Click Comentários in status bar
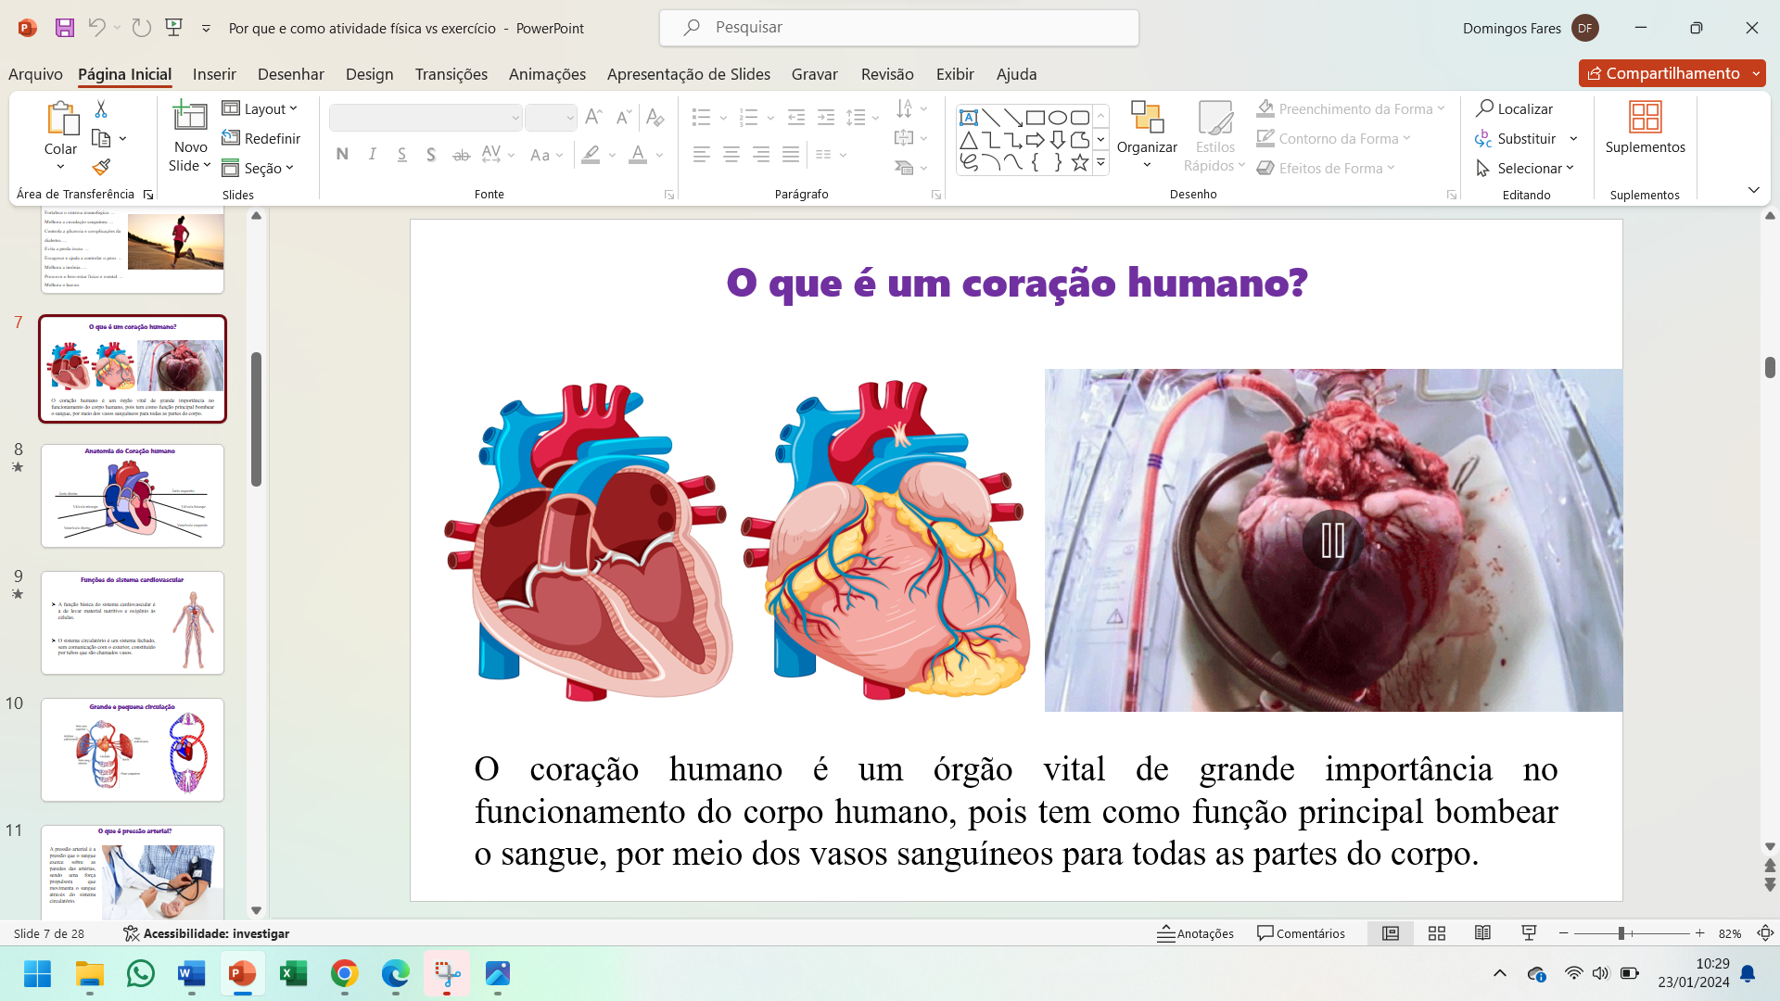Image resolution: width=1780 pixels, height=1001 pixels. [x=1301, y=933]
